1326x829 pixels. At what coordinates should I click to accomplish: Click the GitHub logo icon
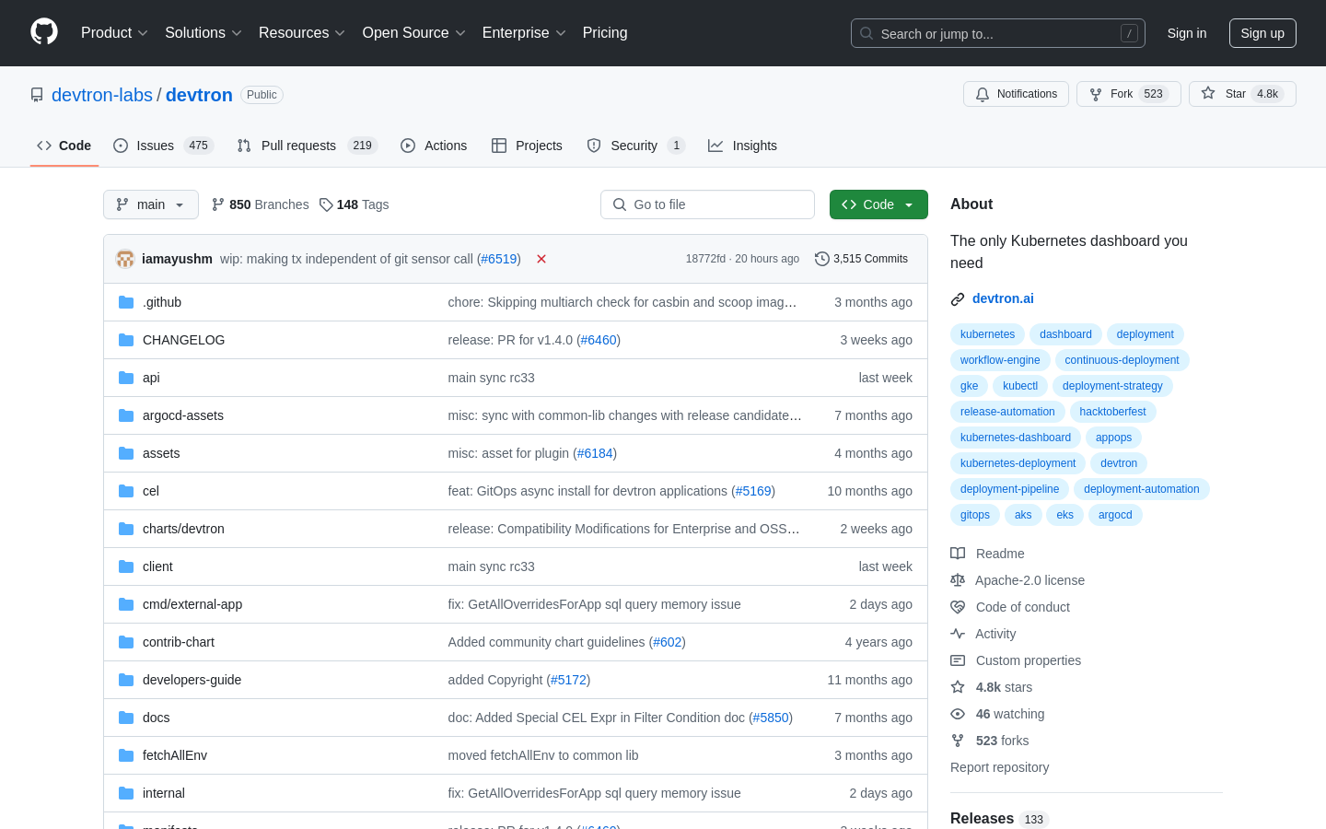(44, 32)
